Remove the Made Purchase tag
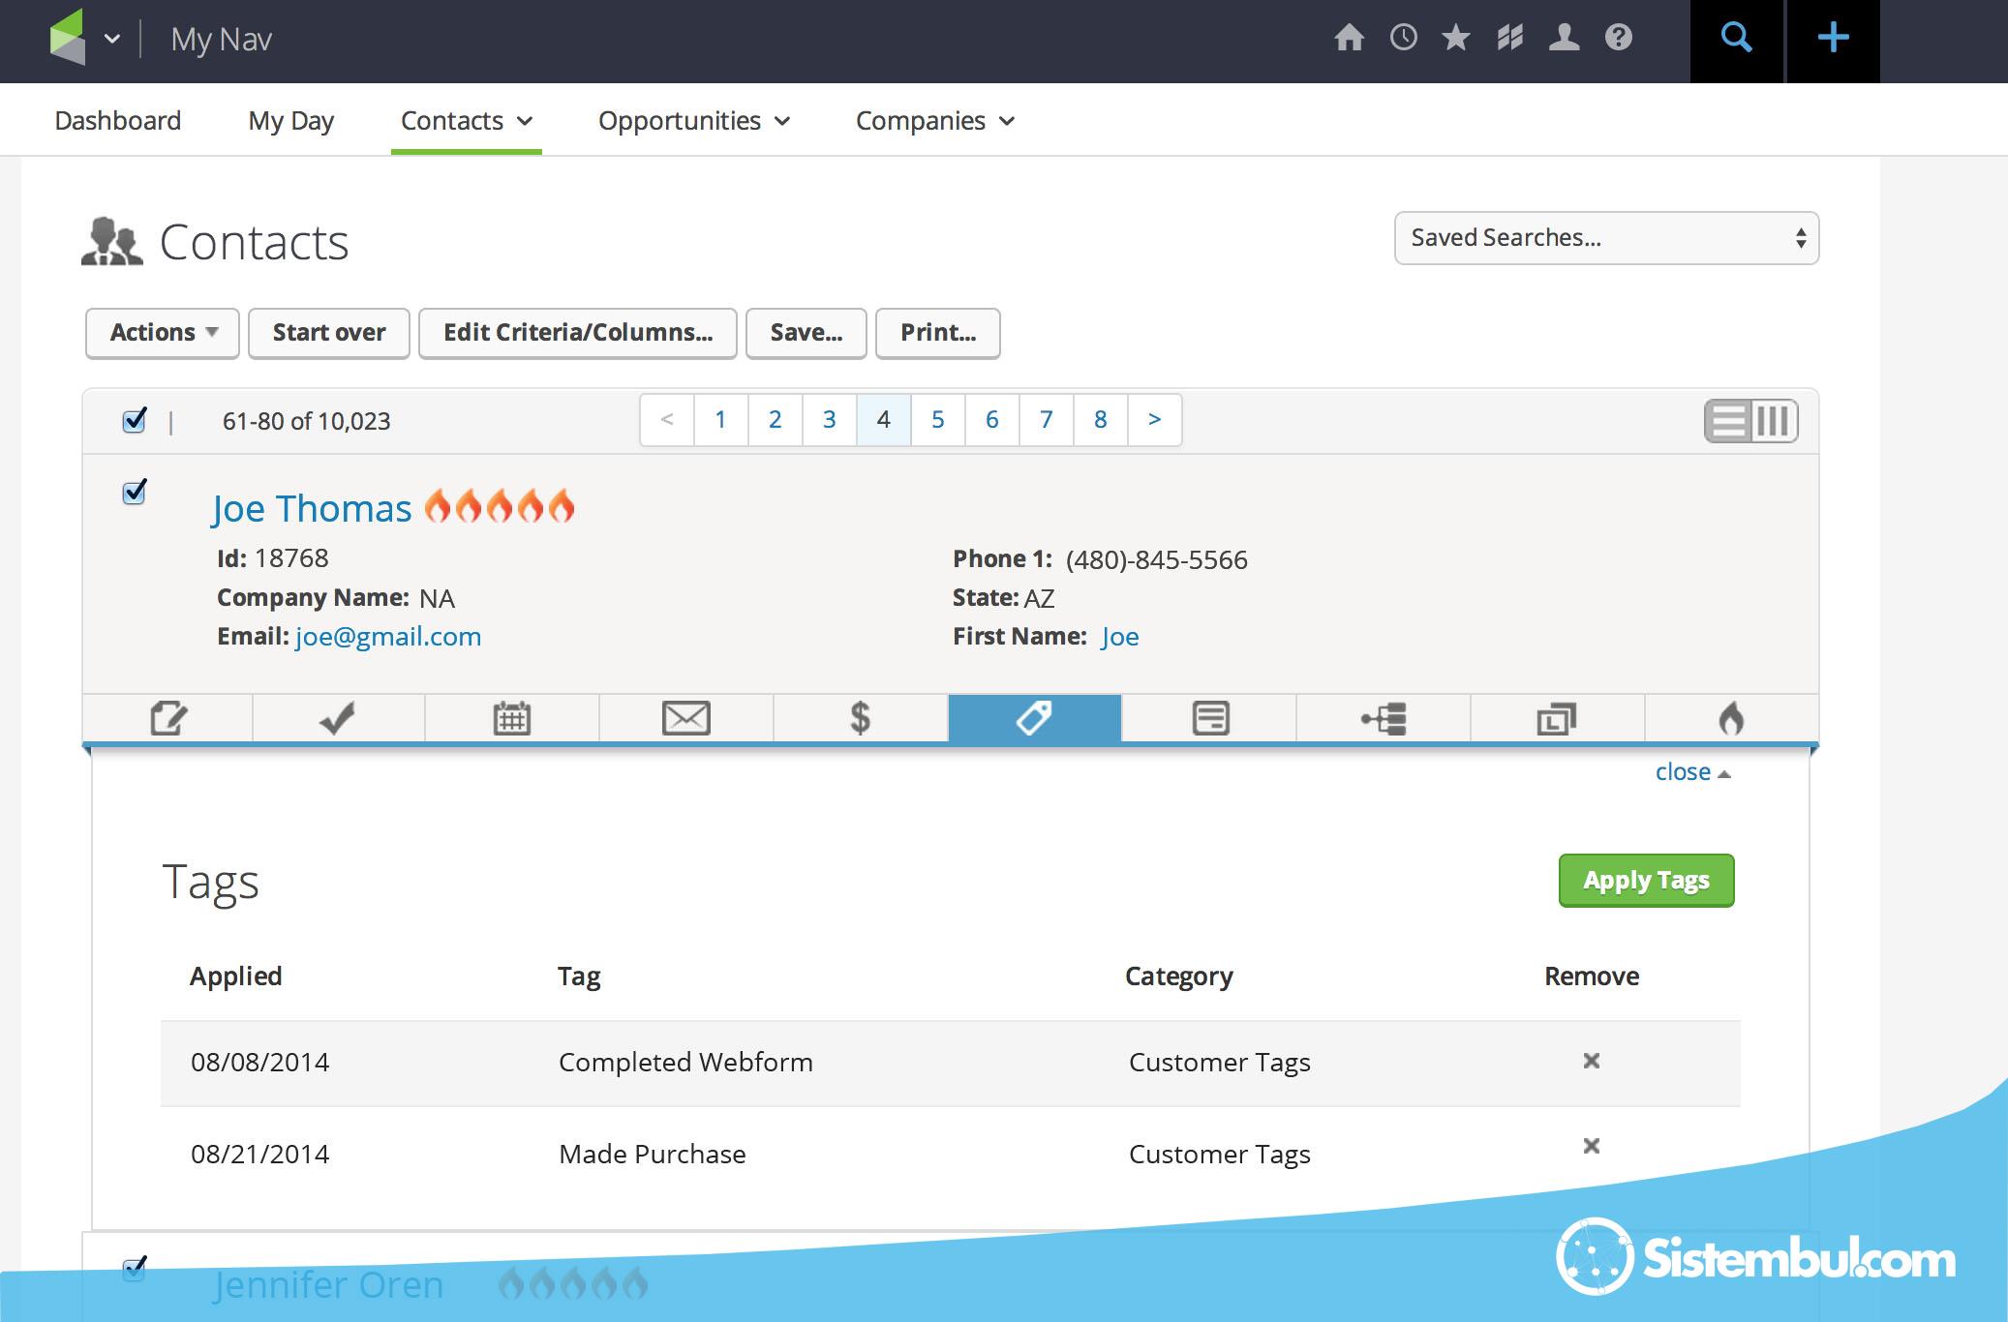2008x1322 pixels. tap(1591, 1146)
